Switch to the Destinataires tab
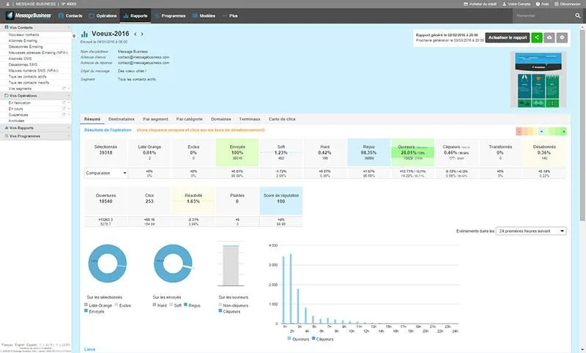The width and height of the screenshot is (586, 353). pyautogui.click(x=122, y=119)
